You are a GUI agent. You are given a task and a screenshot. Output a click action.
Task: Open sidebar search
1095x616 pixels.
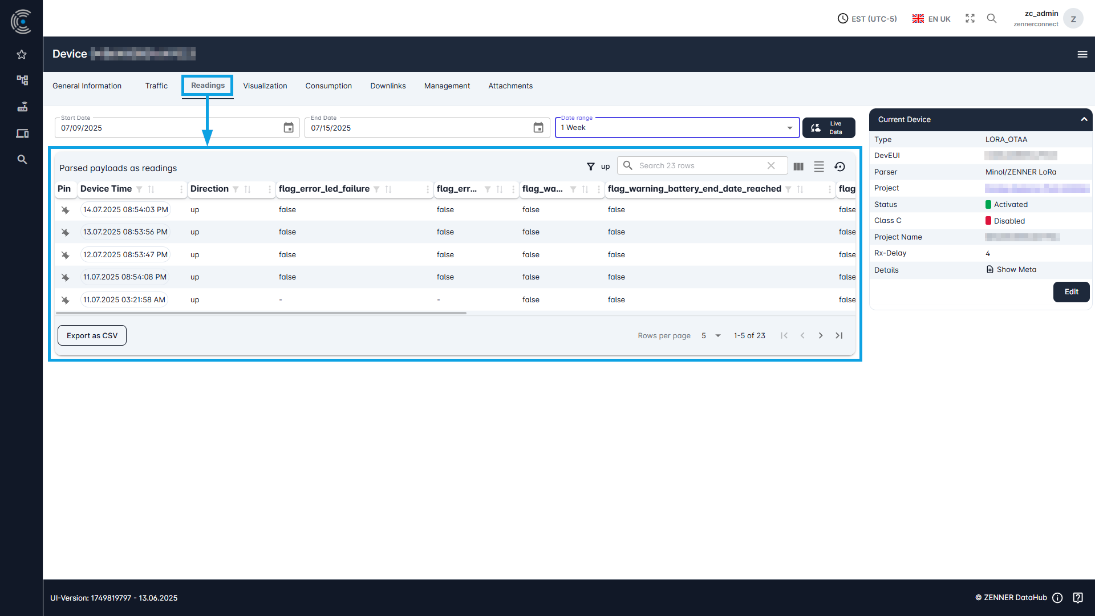[22, 160]
